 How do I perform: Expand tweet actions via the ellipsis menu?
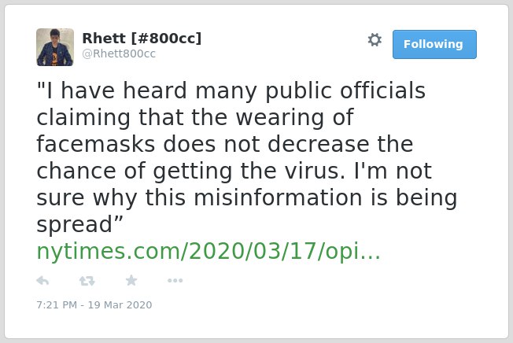click(175, 280)
